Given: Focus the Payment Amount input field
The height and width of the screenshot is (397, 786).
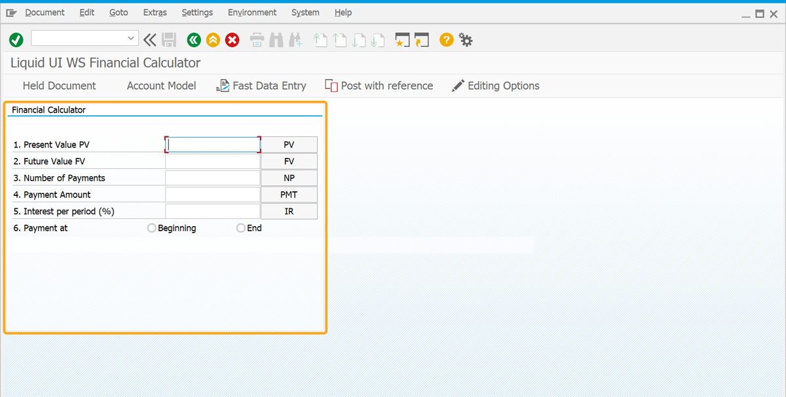Looking at the screenshot, I should click(x=213, y=195).
